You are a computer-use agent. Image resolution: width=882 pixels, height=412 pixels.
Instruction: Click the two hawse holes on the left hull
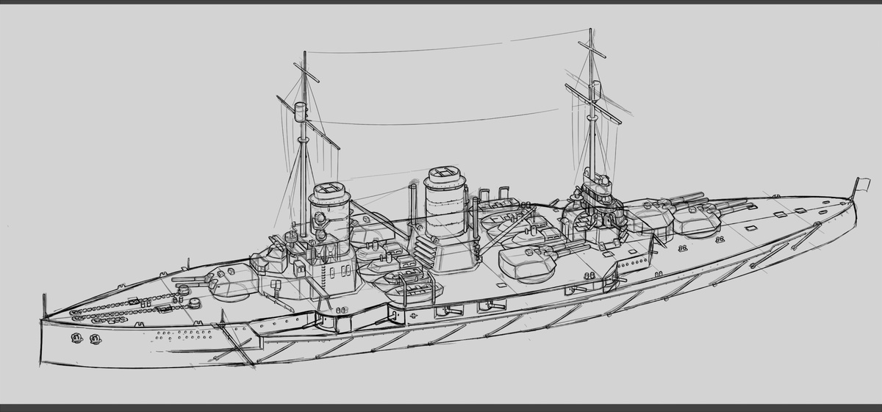point(84,338)
